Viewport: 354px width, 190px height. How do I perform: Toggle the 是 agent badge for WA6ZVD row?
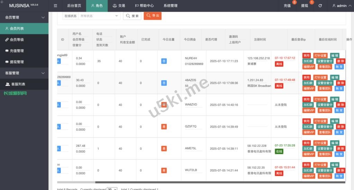[164, 105]
